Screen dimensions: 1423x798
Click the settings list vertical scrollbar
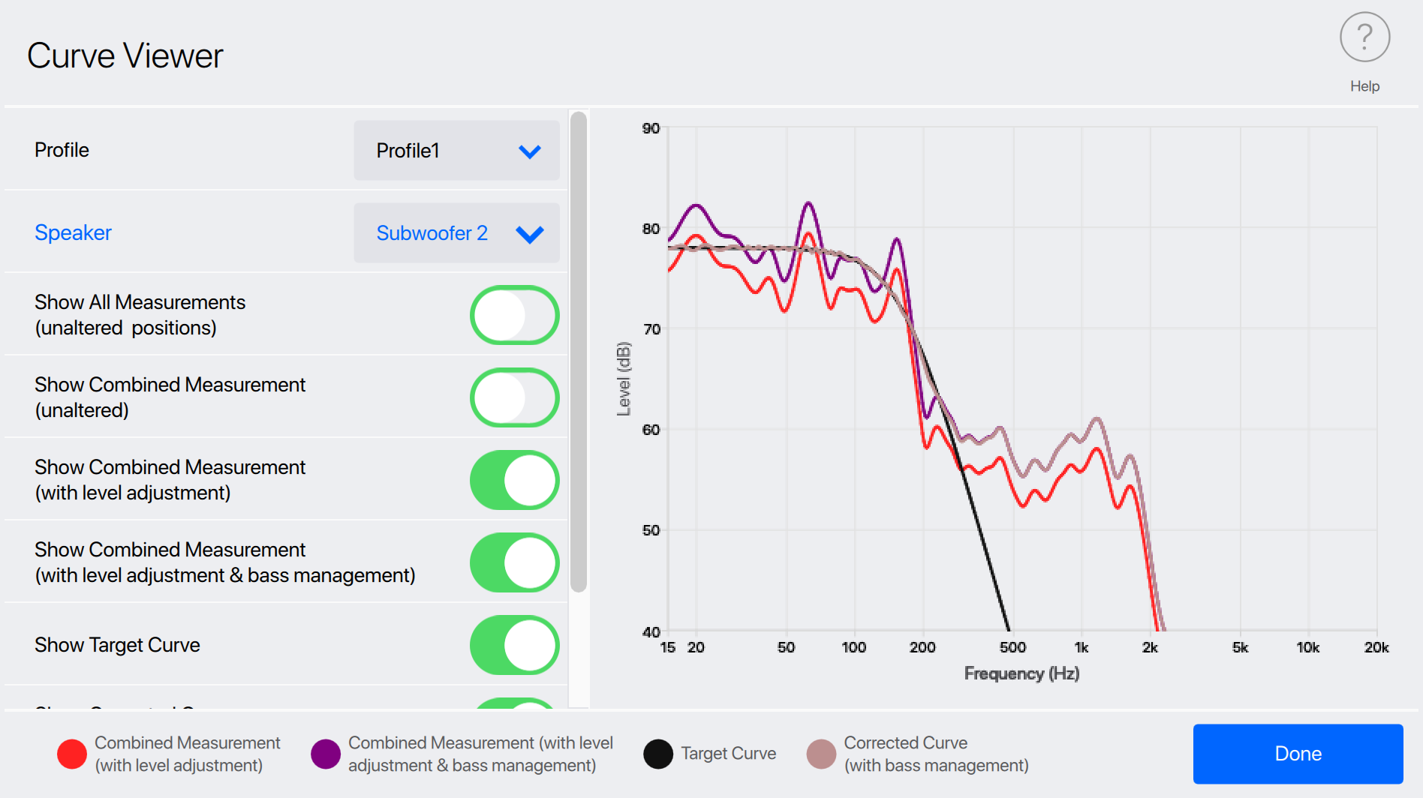[x=578, y=352]
